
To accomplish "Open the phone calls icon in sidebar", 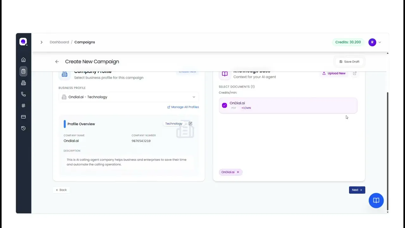I will (x=23, y=94).
